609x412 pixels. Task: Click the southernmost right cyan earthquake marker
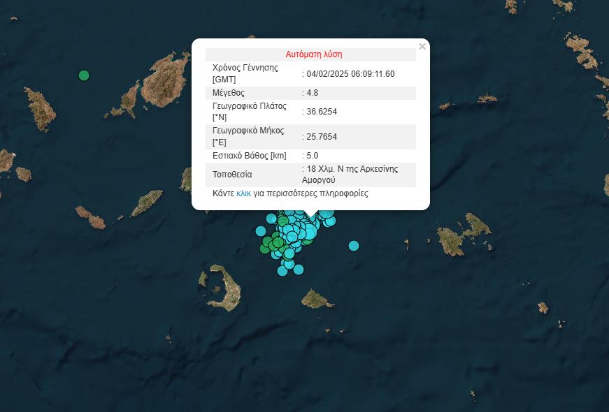(x=299, y=269)
